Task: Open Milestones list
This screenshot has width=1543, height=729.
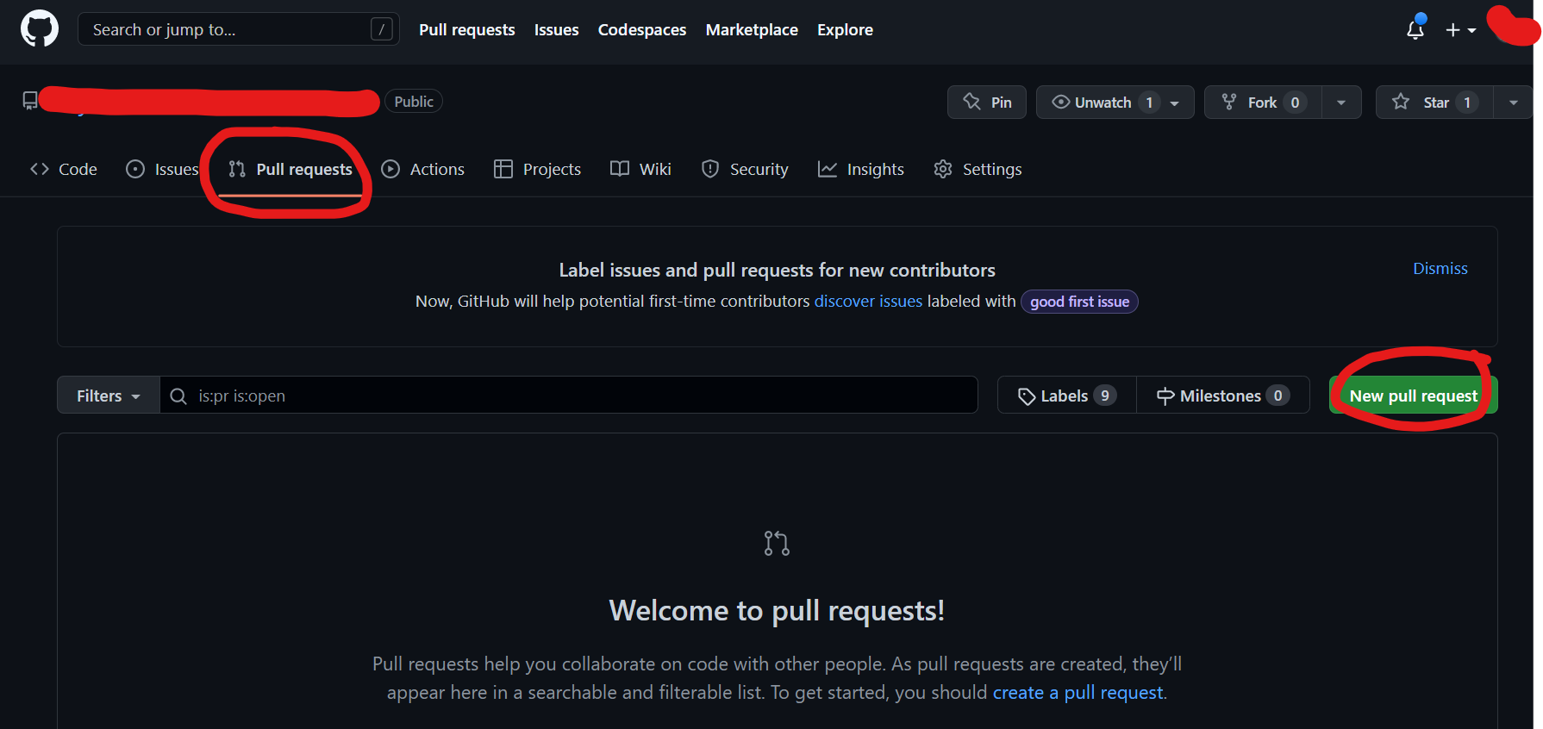Action: tap(1223, 396)
